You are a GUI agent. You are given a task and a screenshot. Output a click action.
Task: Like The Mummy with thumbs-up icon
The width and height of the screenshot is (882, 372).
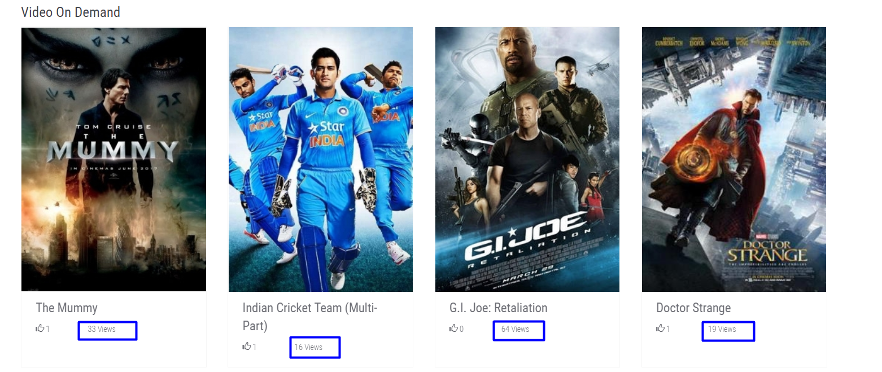click(x=40, y=328)
